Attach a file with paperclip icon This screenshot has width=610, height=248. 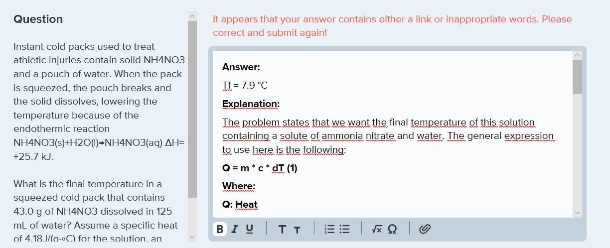(425, 229)
